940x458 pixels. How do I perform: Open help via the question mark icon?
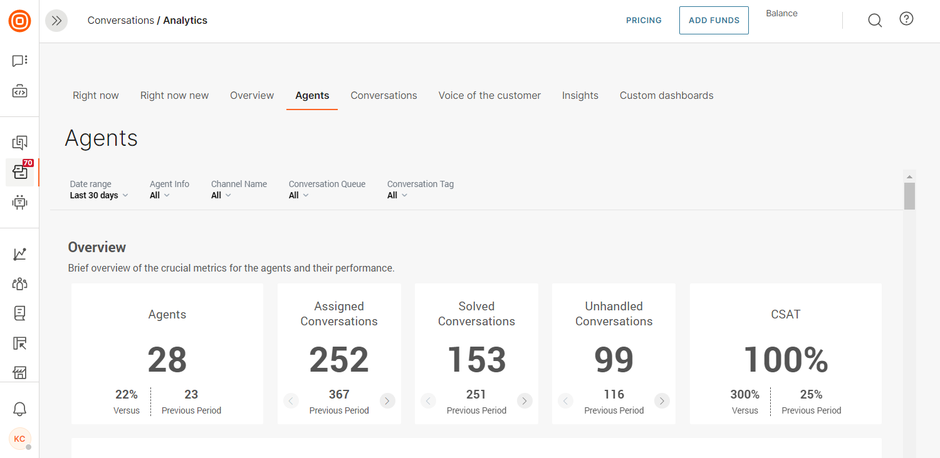[906, 19]
